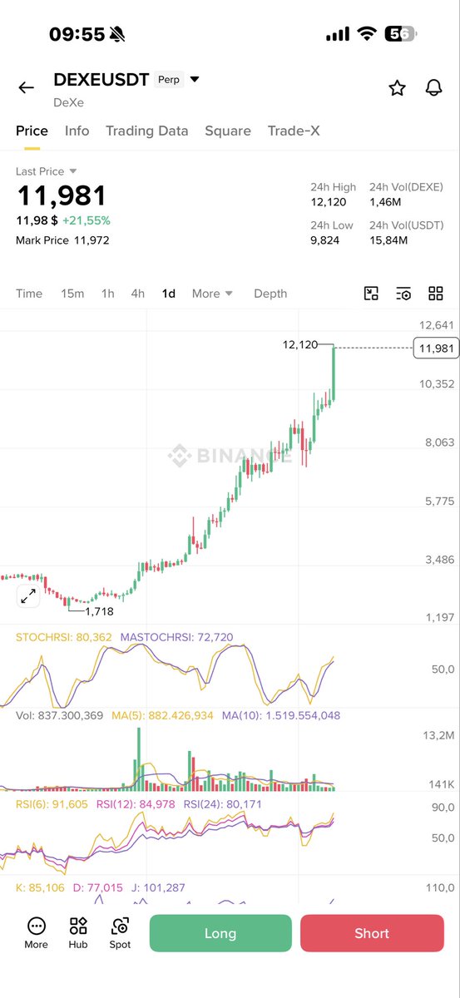Open the Hub icon
The width and height of the screenshot is (460, 998).
point(78,933)
